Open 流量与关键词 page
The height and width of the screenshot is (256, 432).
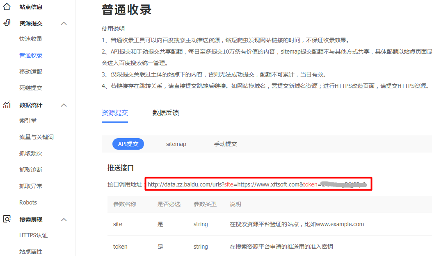click(x=37, y=137)
